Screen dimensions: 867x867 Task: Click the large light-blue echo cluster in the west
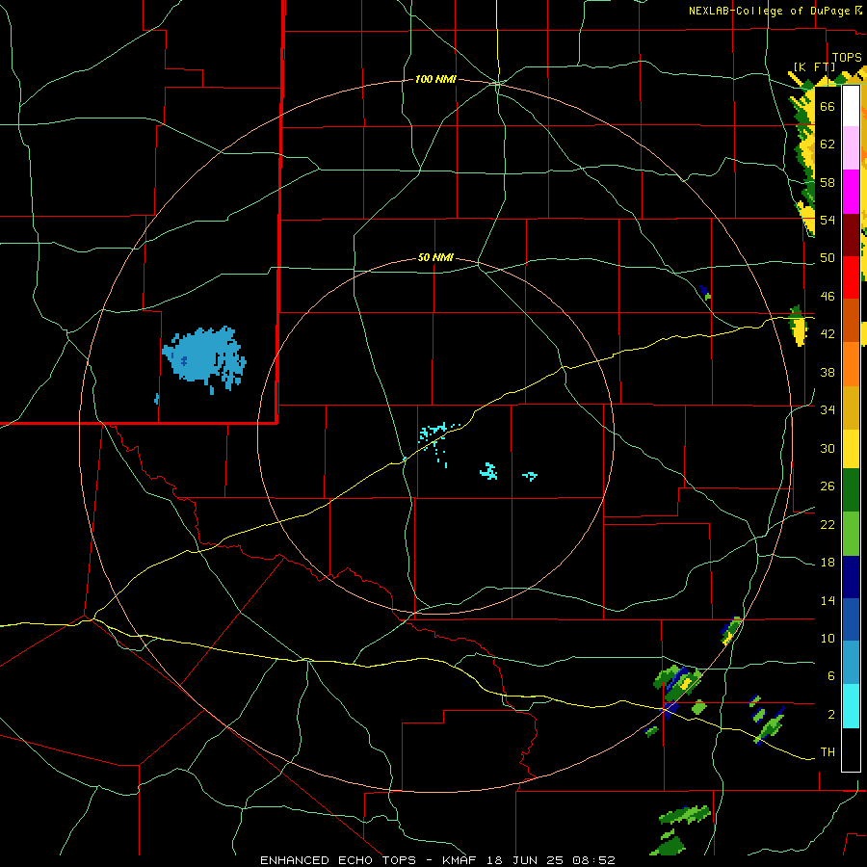203,359
